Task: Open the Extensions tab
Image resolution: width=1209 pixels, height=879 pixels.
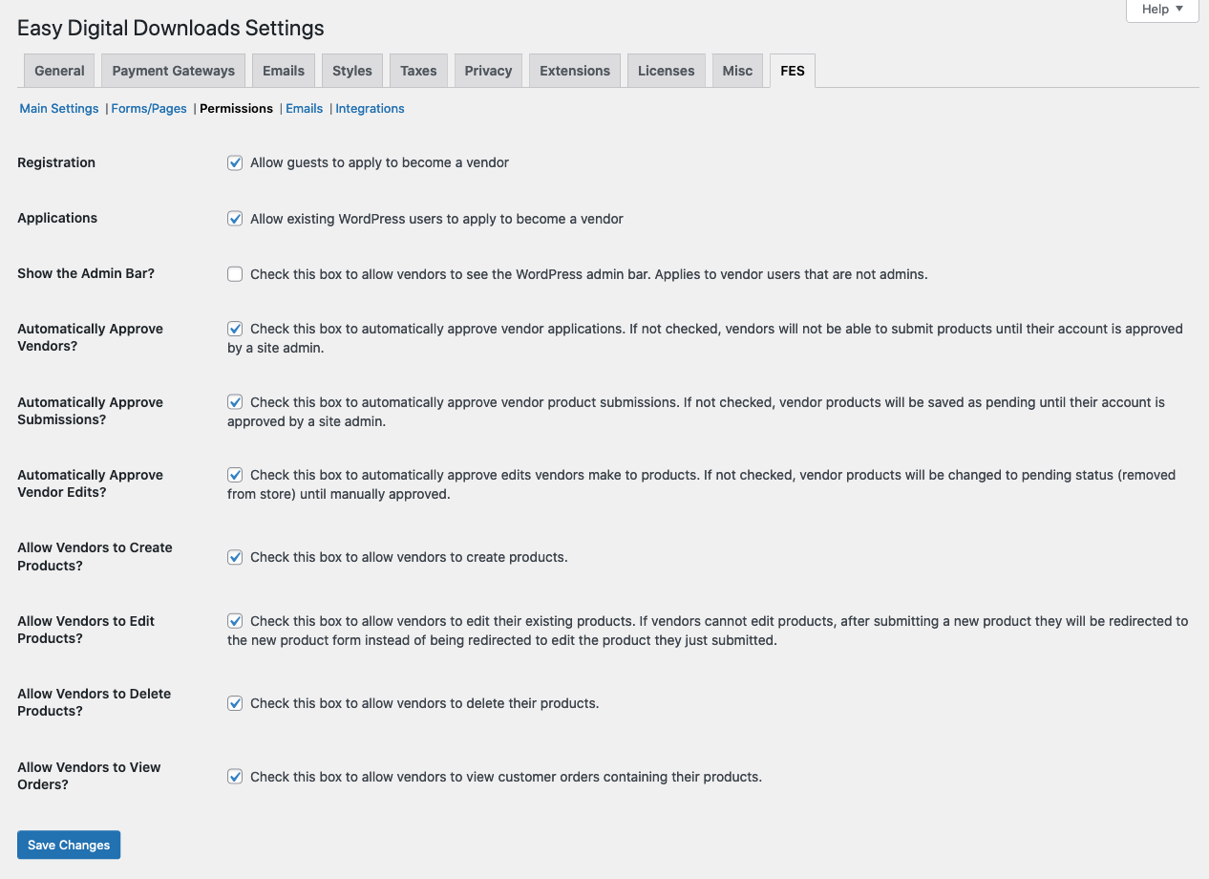Action: click(575, 71)
